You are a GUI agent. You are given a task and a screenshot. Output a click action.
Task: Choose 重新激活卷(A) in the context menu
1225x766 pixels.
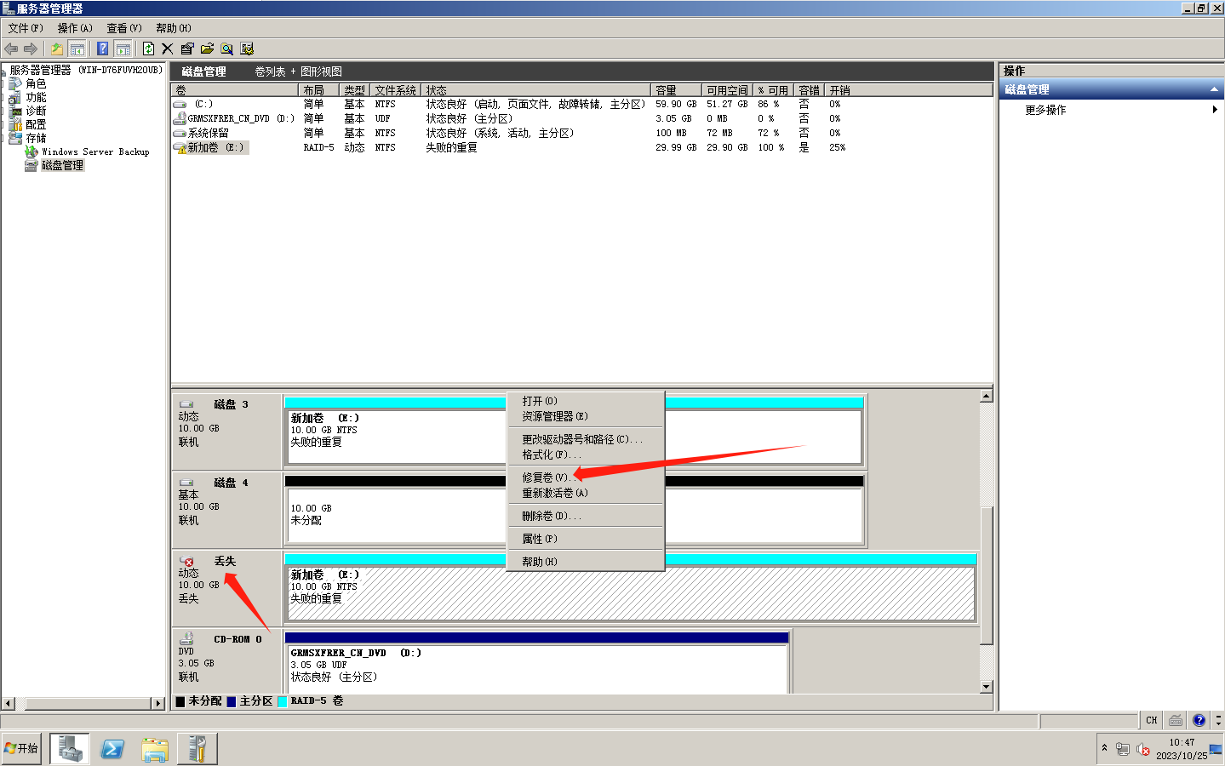pos(585,493)
